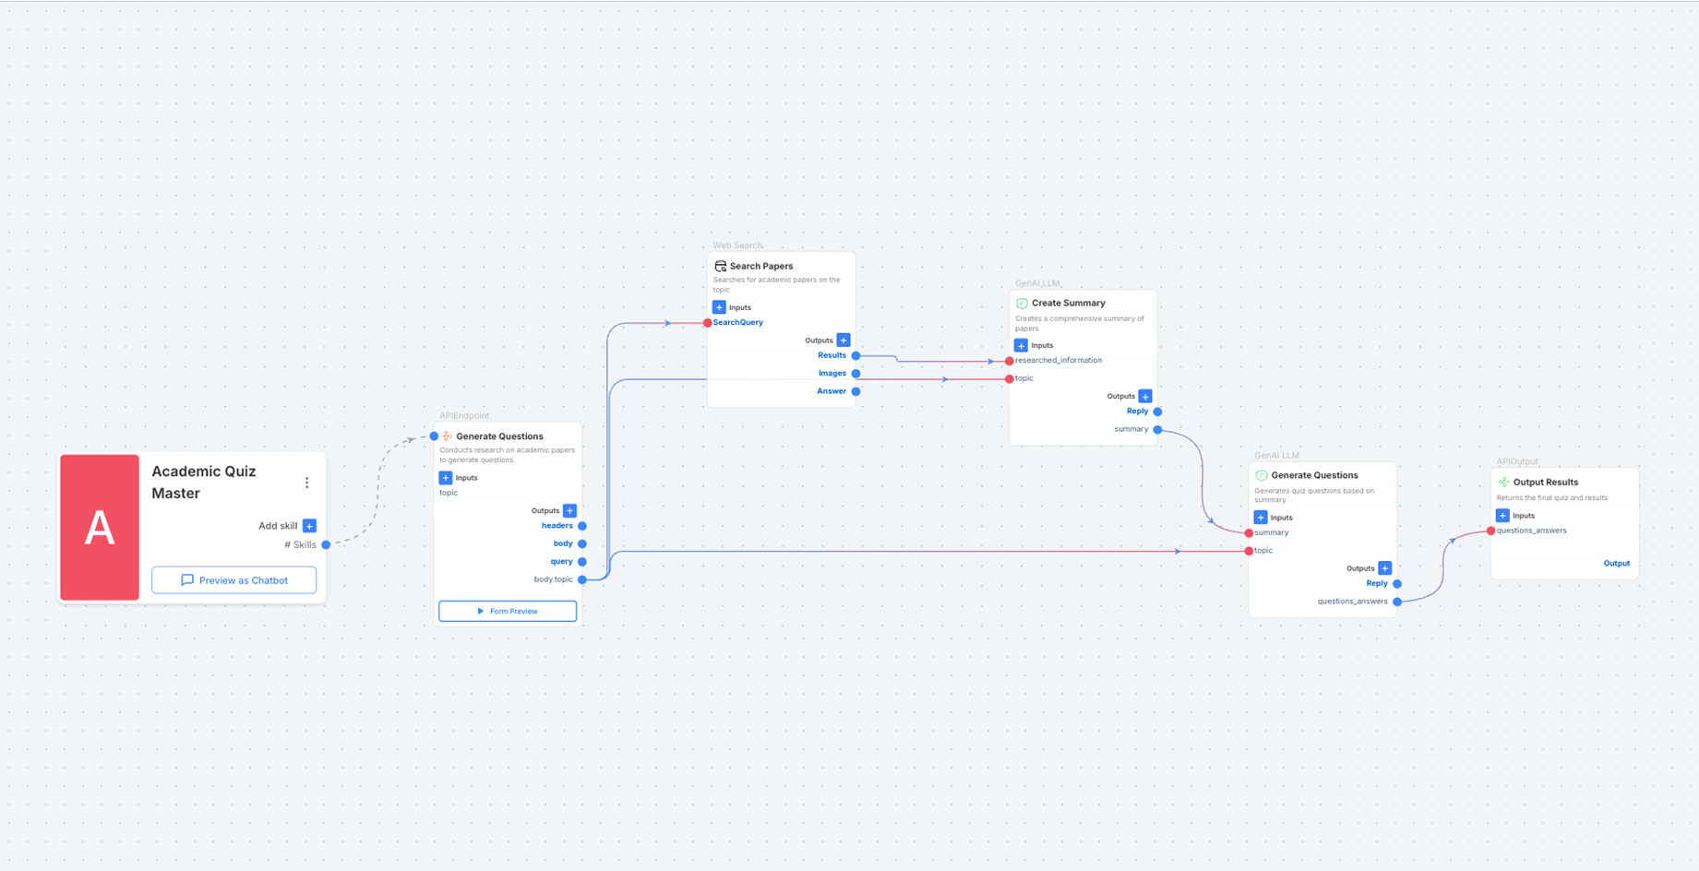1699x871 pixels.
Task: Click the Output label on Output Results
Action: (1616, 563)
